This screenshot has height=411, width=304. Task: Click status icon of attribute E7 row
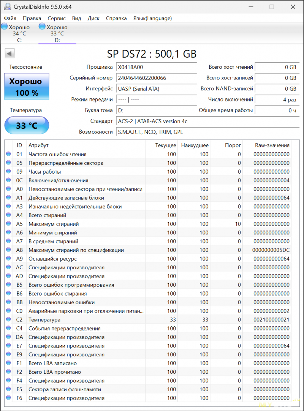(x=8, y=345)
